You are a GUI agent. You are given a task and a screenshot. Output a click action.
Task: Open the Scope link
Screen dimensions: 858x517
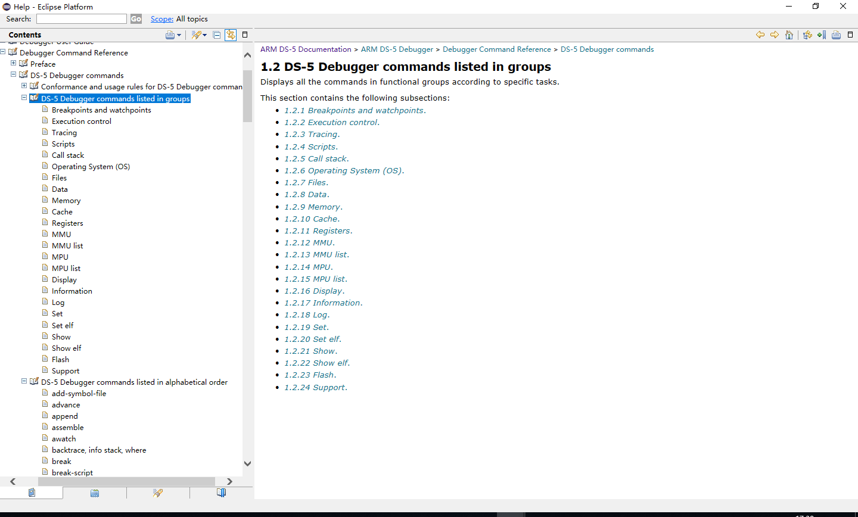(162, 19)
